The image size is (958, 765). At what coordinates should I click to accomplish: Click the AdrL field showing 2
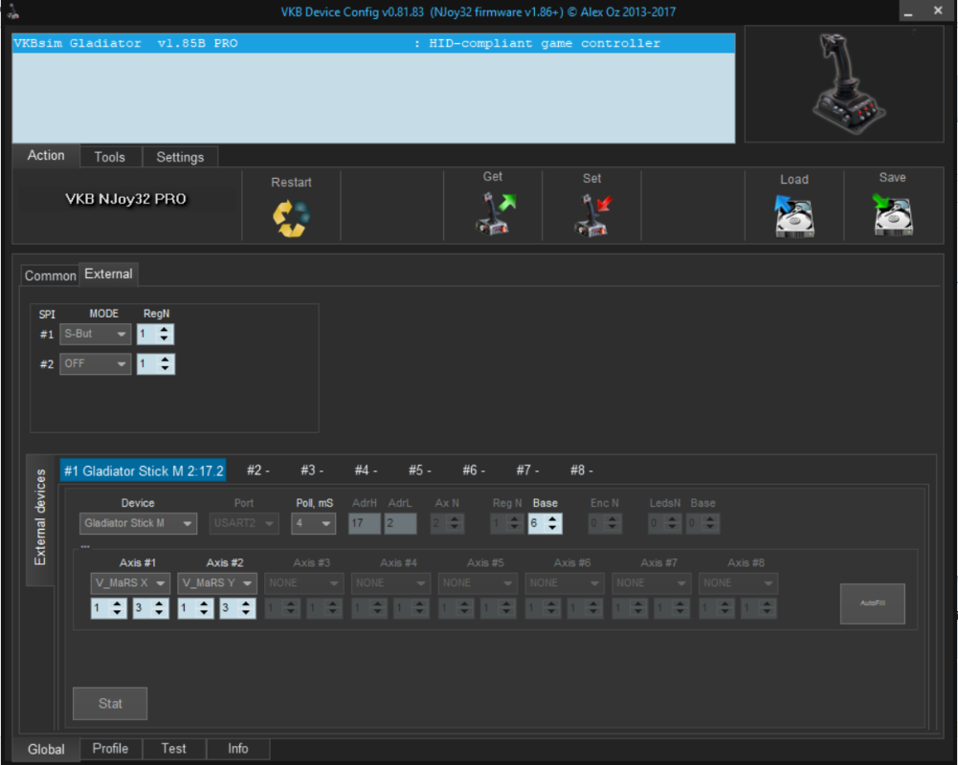tap(401, 523)
